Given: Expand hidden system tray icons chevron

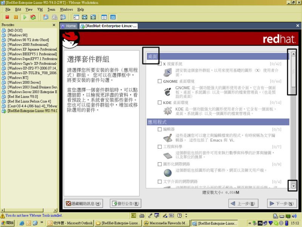Looking at the screenshot, I should pyautogui.click(x=250, y=223).
